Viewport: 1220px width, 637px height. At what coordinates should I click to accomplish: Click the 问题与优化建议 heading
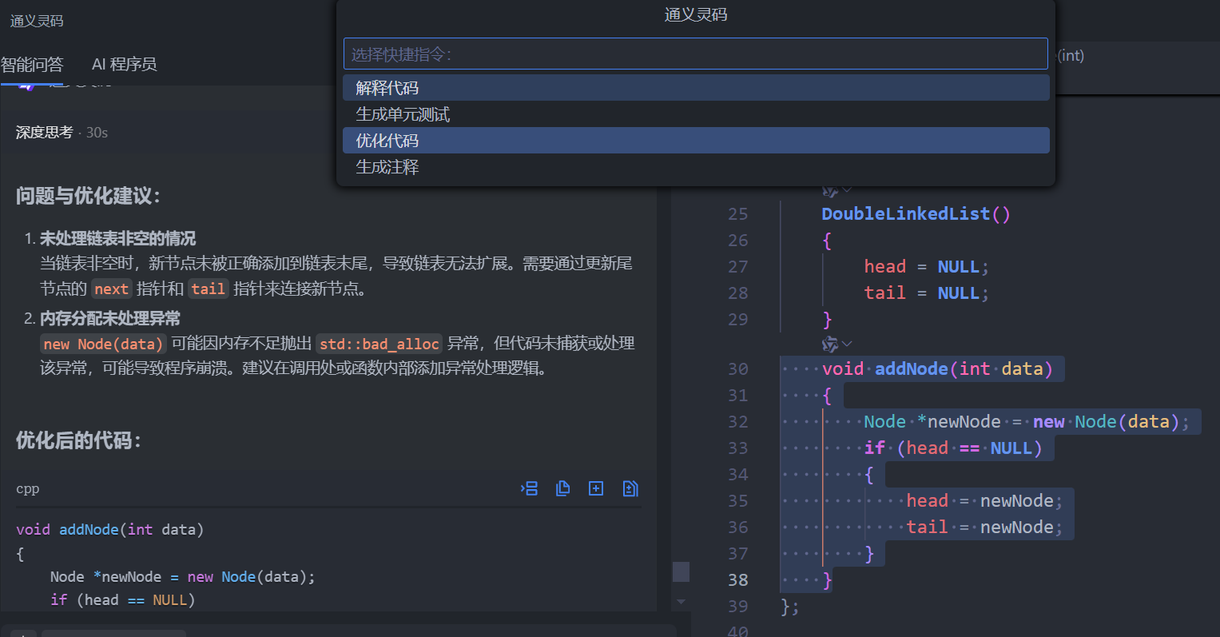coord(88,196)
